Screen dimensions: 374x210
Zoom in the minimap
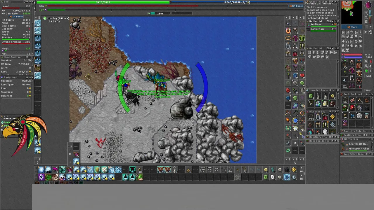tap(366, 17)
